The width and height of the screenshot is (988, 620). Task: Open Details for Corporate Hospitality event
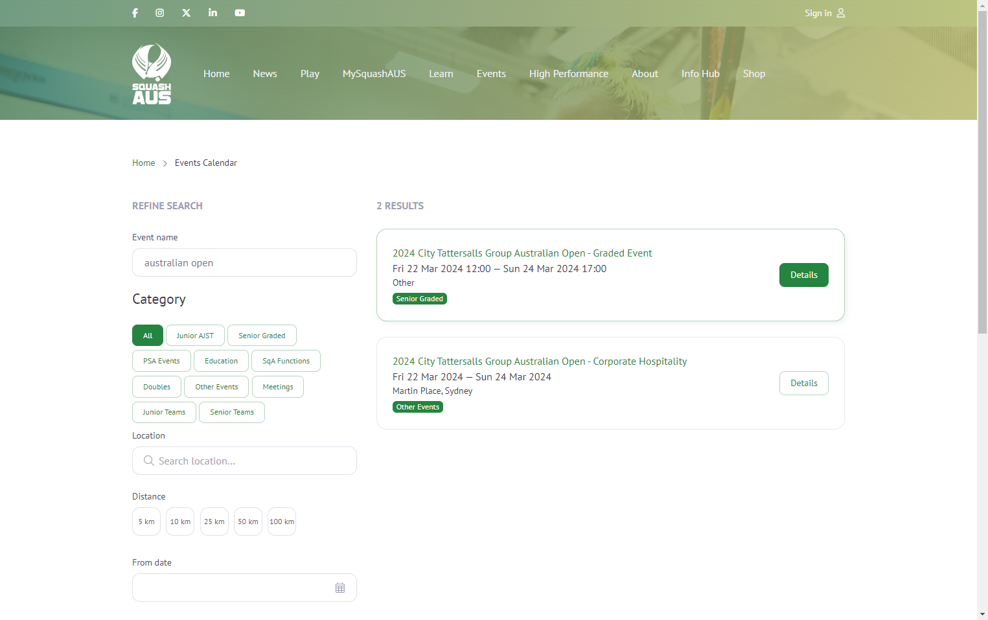pos(804,383)
